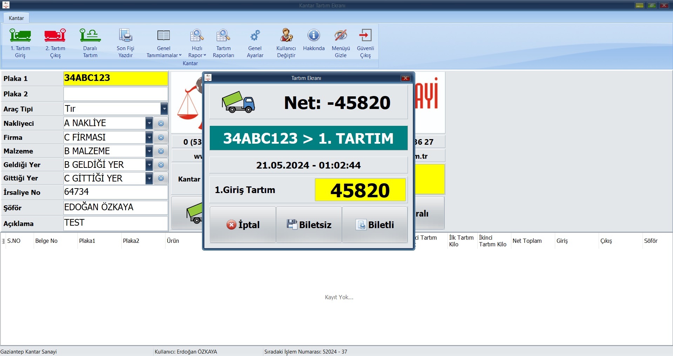Viewport: 673px width, 356px height.
Task: Save ticketless weighing via Biletsiz
Action: coord(309,225)
